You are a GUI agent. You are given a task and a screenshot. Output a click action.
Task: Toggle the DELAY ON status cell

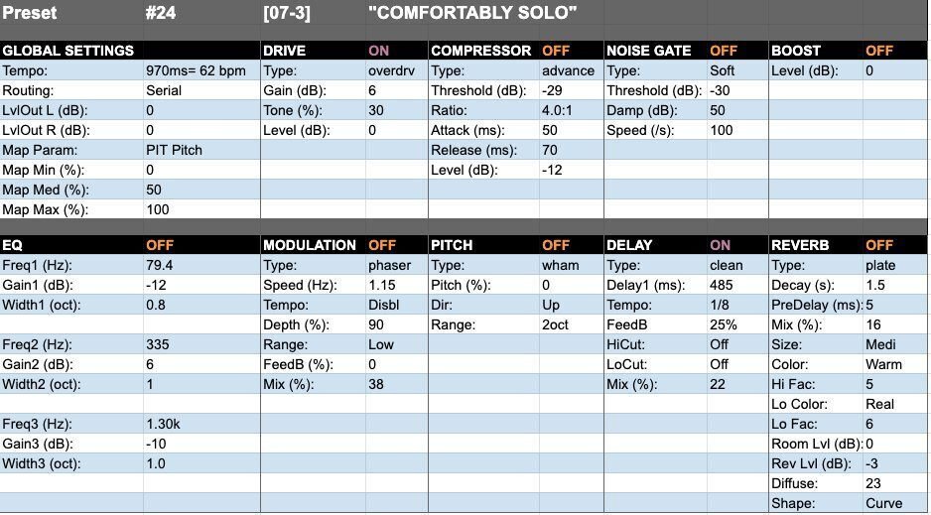[x=721, y=245]
